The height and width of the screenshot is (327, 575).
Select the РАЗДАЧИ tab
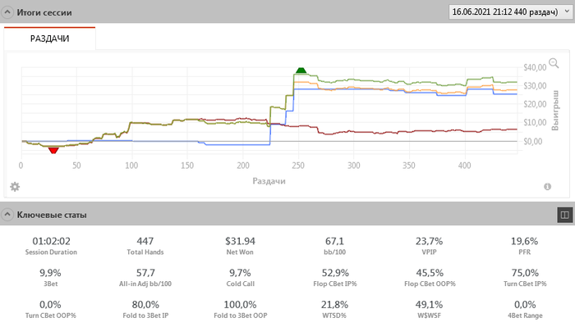pos(50,39)
